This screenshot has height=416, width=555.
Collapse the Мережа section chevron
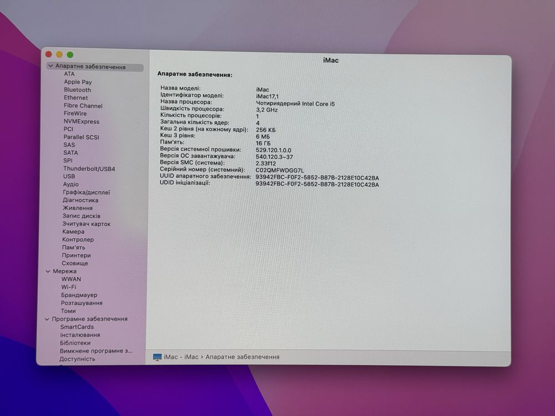pyautogui.click(x=48, y=271)
